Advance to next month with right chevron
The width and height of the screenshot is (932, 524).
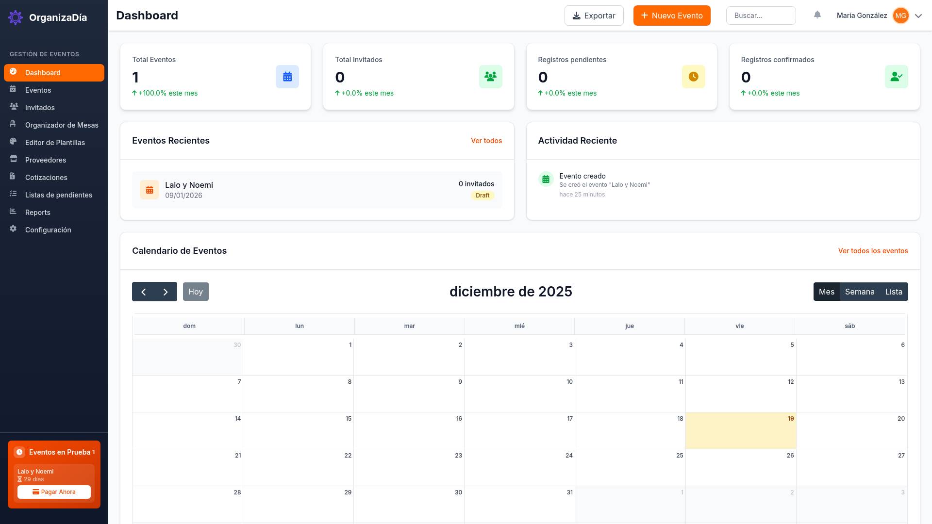[165, 292]
